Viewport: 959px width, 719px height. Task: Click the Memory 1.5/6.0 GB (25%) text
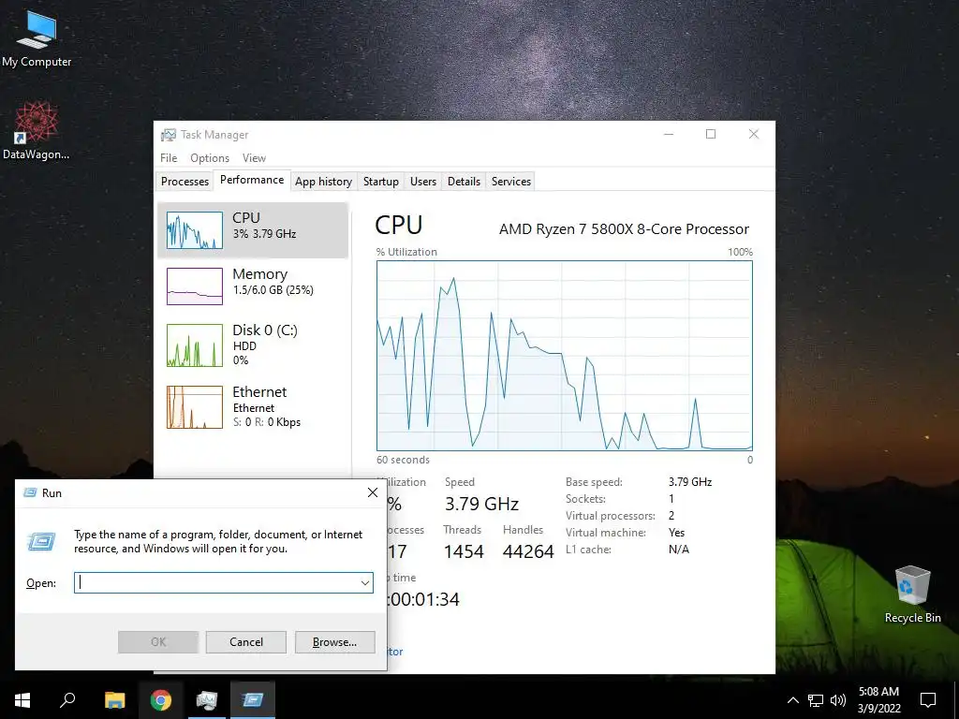tap(273, 290)
